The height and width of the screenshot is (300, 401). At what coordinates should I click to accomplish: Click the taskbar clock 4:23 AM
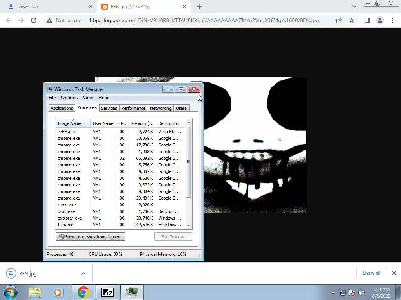[381, 293]
